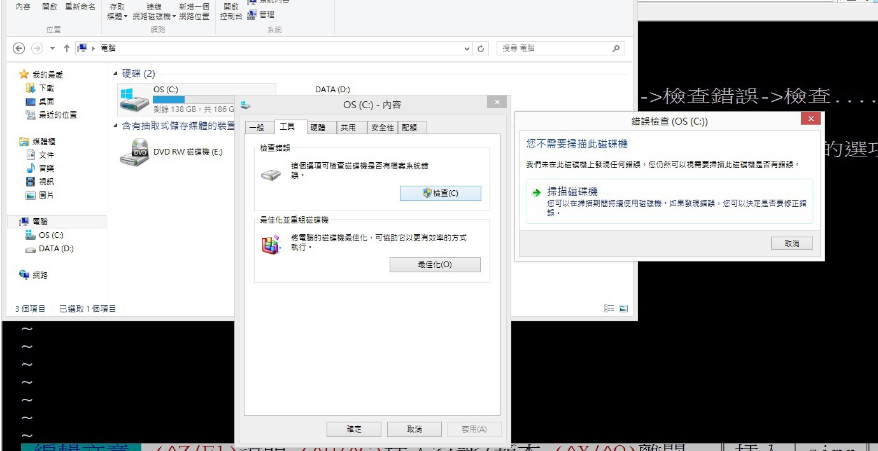The height and width of the screenshot is (451, 878).
Task: Switch to the 安全性 tab
Action: (x=382, y=127)
